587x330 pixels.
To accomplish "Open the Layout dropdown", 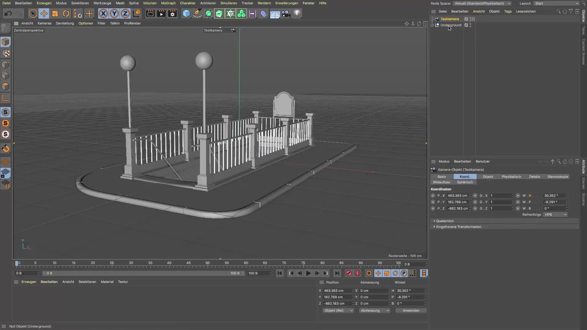I will click(556, 3).
